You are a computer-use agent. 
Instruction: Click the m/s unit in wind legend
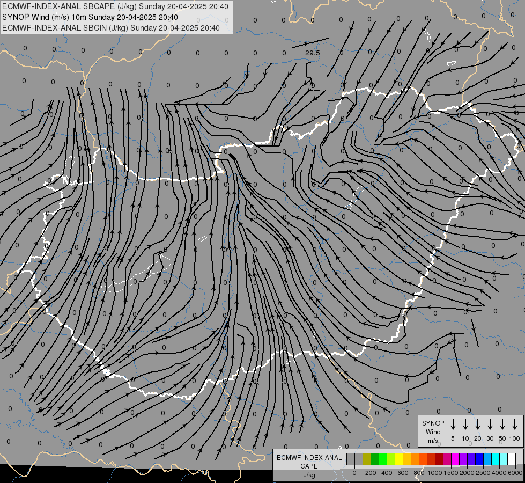[x=433, y=441]
